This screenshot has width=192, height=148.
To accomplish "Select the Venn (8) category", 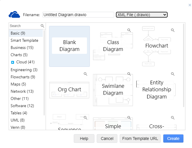I will coord(26,127).
